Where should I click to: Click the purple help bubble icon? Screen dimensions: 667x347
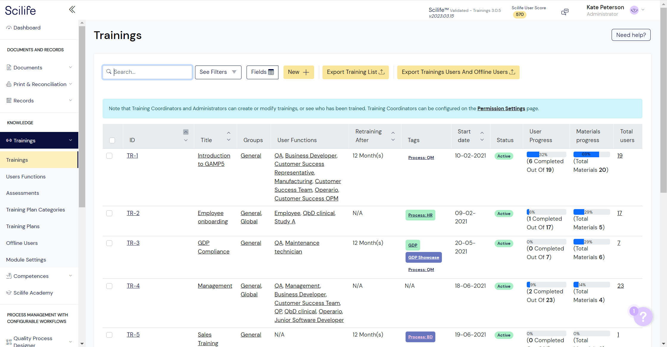[643, 316]
